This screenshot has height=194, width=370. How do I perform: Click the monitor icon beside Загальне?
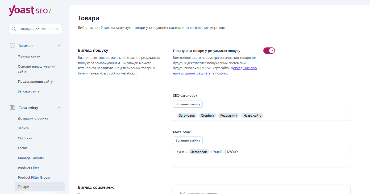(x=13, y=46)
